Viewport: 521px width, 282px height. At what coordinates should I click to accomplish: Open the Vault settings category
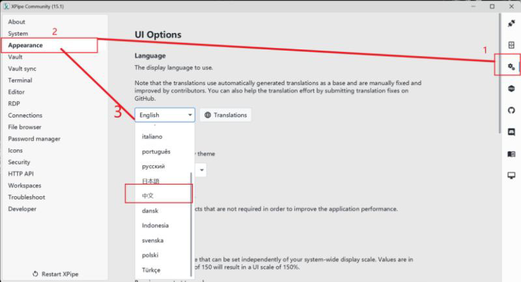15,57
